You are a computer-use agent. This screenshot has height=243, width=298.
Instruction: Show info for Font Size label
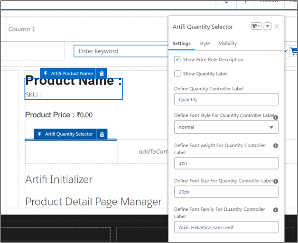pyautogui.click(x=276, y=181)
